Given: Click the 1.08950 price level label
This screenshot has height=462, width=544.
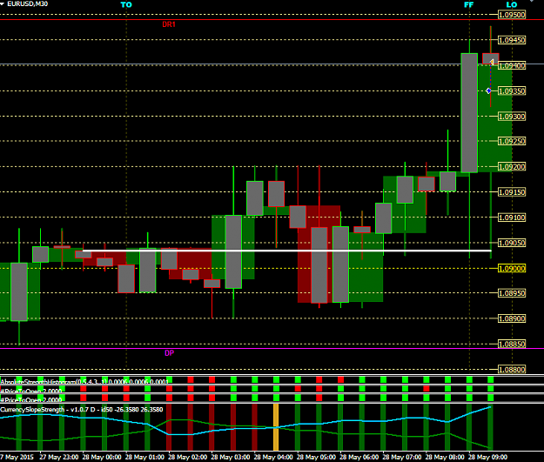Looking at the screenshot, I should pos(512,293).
